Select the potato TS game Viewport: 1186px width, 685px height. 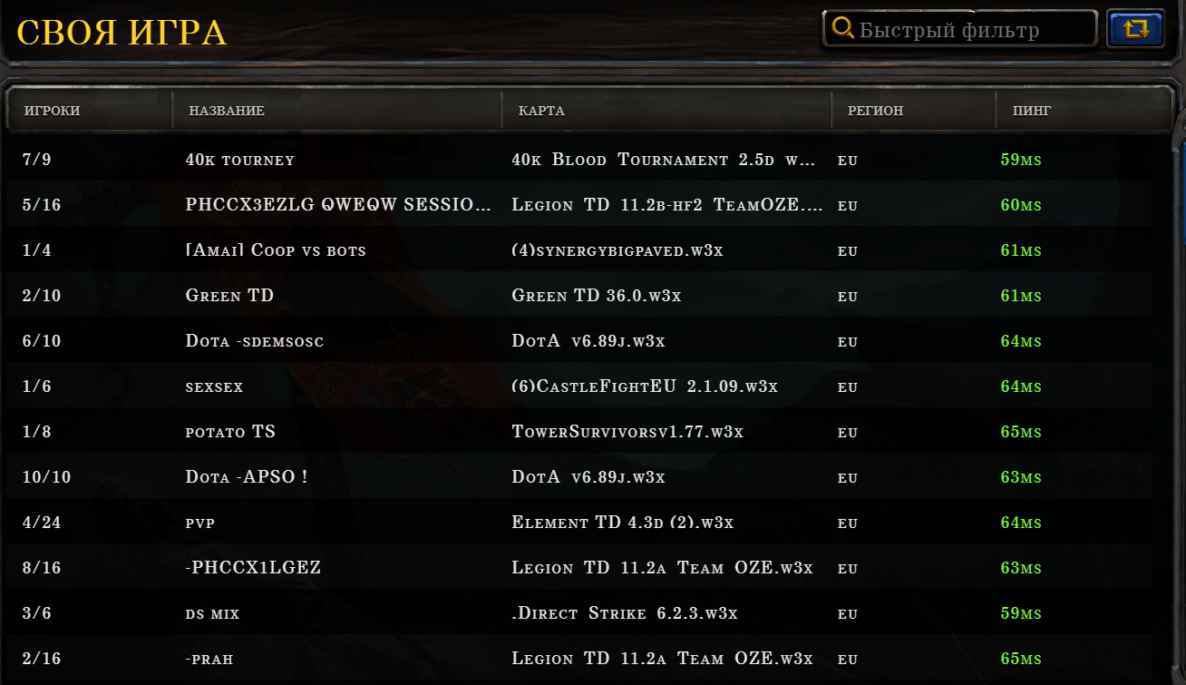click(579, 431)
